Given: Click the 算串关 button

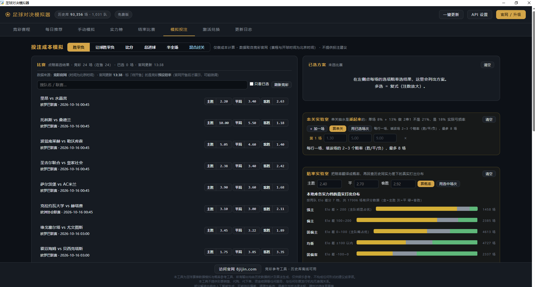Looking at the screenshot, I should pyautogui.click(x=338, y=129).
